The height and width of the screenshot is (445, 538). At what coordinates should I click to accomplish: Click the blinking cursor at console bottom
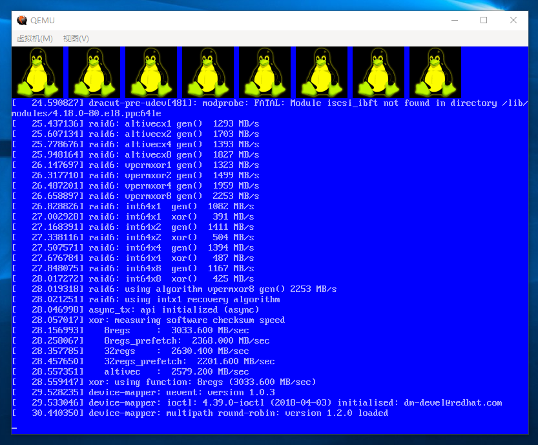(14, 428)
